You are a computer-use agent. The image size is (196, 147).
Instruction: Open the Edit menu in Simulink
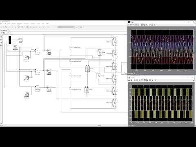pyautogui.click(x=5, y=24)
